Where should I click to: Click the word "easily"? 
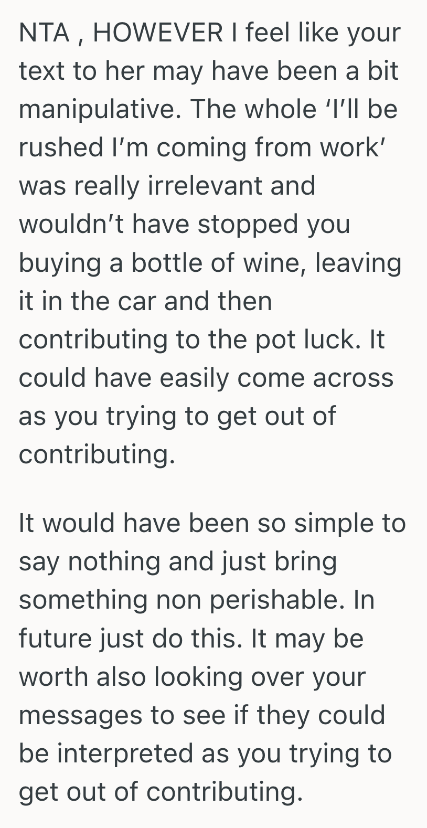click(x=196, y=377)
